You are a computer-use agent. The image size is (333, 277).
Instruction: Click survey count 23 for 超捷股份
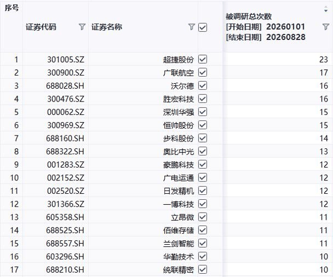point(324,59)
